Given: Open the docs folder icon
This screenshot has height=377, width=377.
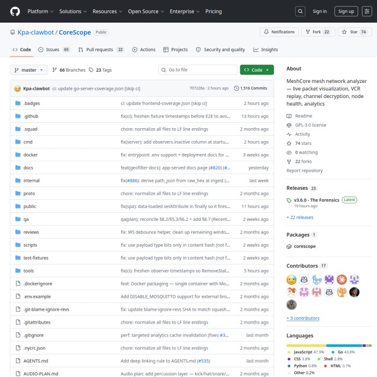Looking at the screenshot, I should click(18, 167).
